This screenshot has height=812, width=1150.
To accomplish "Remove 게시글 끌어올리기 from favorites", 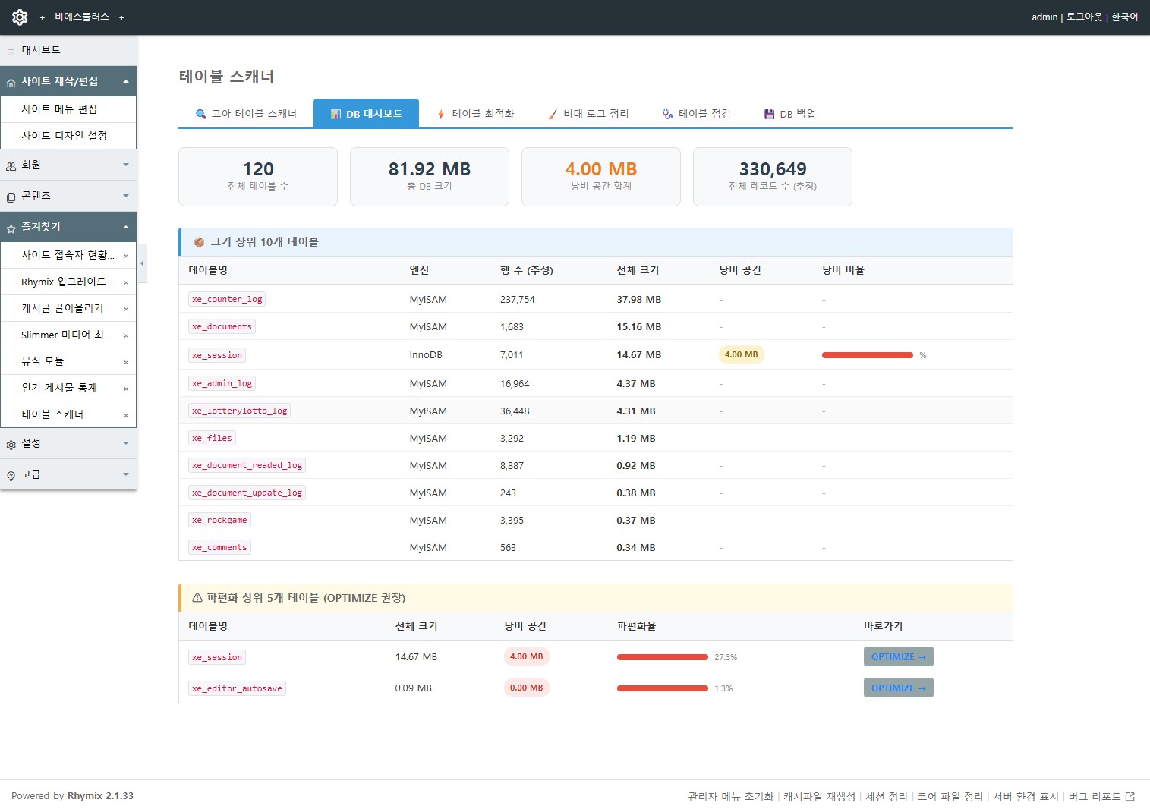I will 126,309.
